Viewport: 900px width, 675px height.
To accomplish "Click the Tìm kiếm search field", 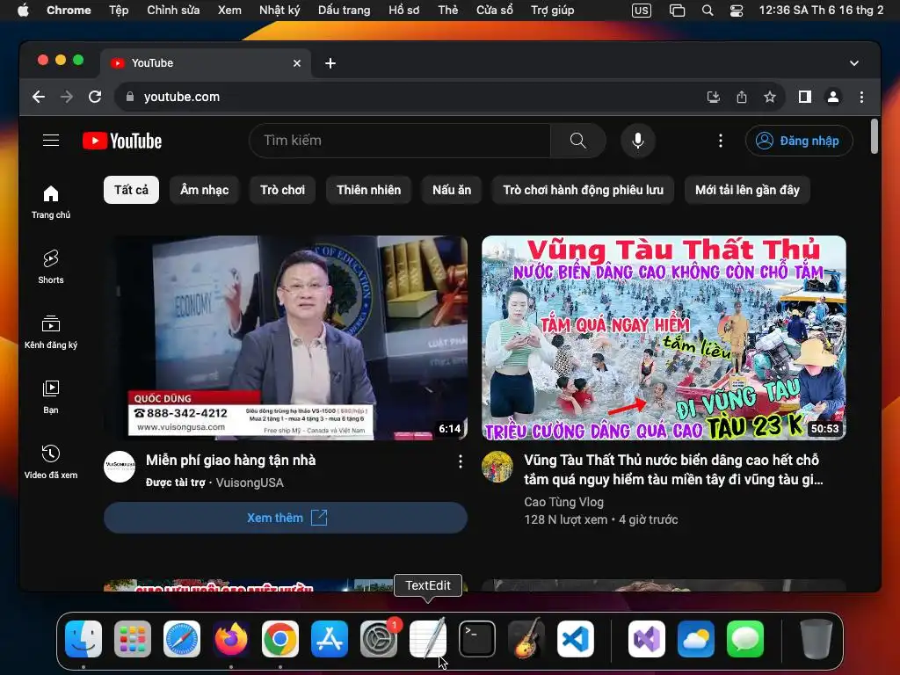I will click(400, 141).
